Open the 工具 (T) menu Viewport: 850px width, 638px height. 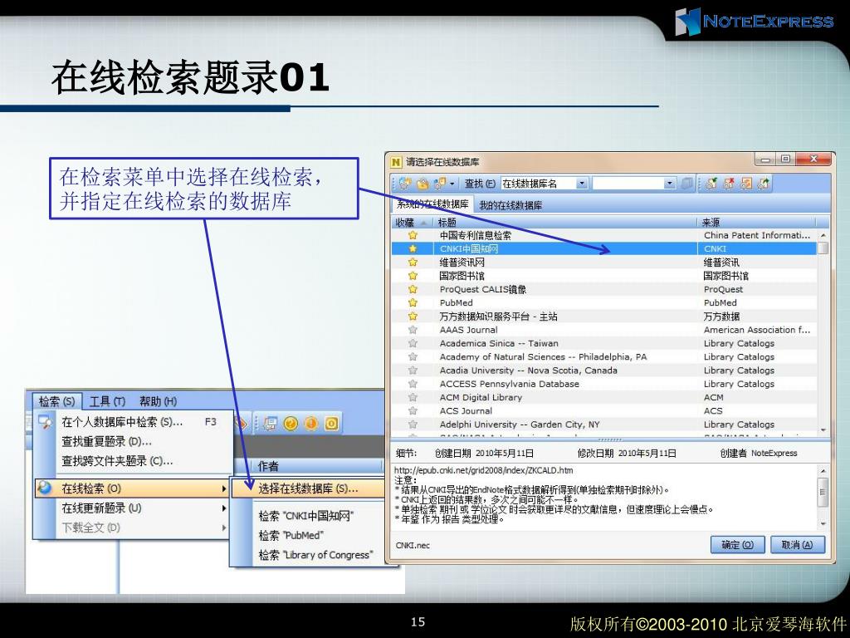107,401
